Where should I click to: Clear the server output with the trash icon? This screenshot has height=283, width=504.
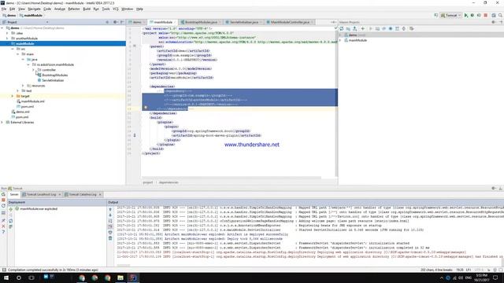coord(110,238)
